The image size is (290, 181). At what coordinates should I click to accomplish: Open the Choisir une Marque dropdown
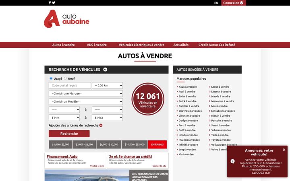pos(86,93)
